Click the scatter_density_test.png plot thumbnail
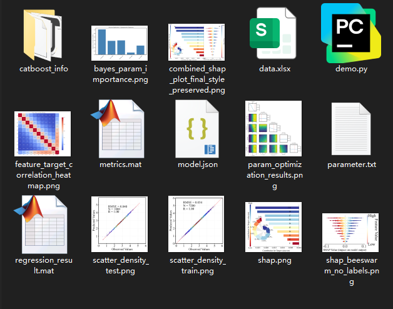This screenshot has height=309, width=393. click(120, 224)
